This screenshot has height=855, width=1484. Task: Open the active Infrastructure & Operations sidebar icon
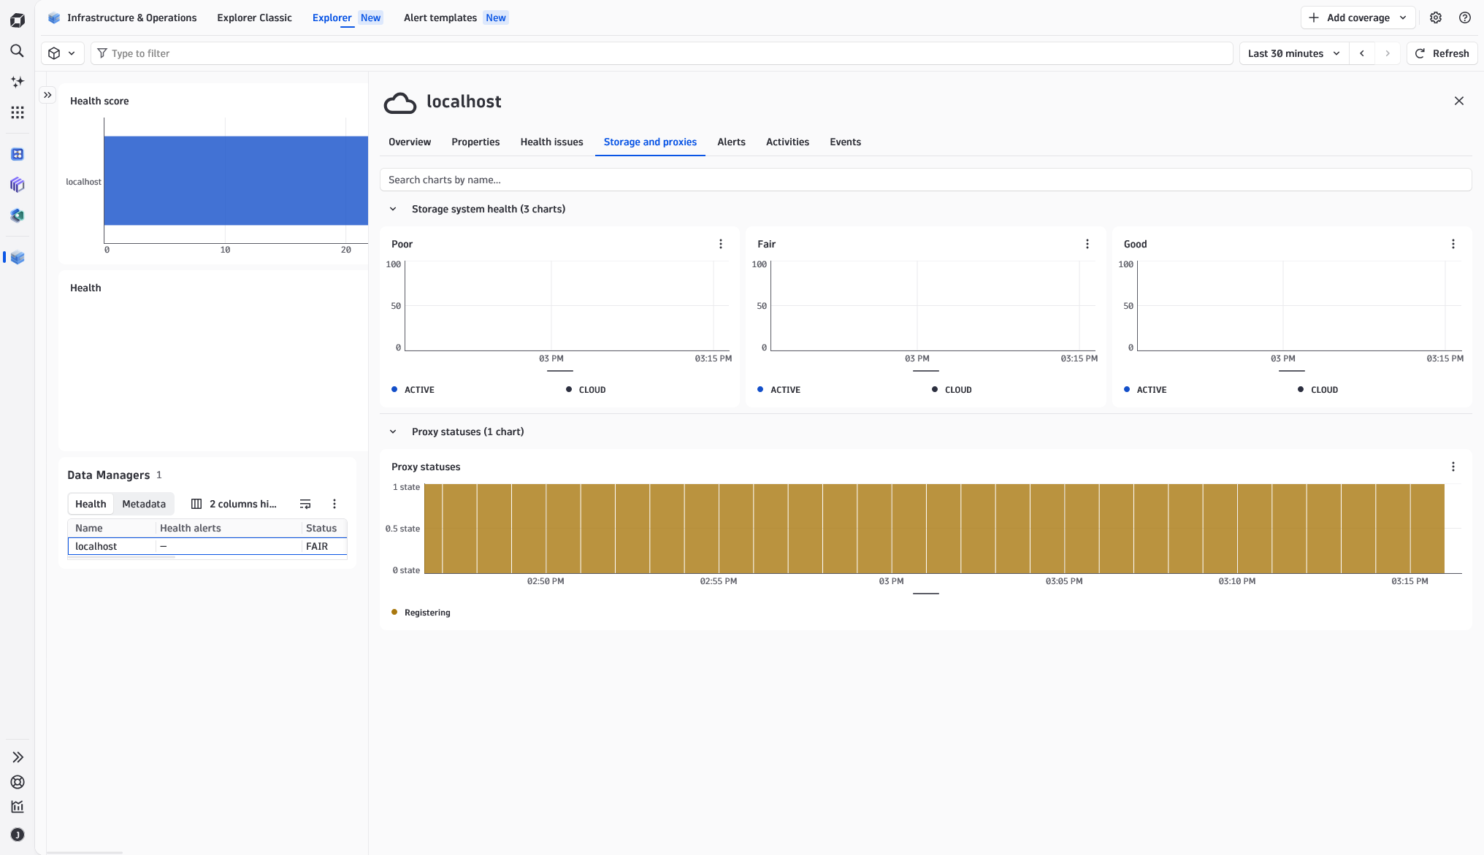(x=18, y=257)
